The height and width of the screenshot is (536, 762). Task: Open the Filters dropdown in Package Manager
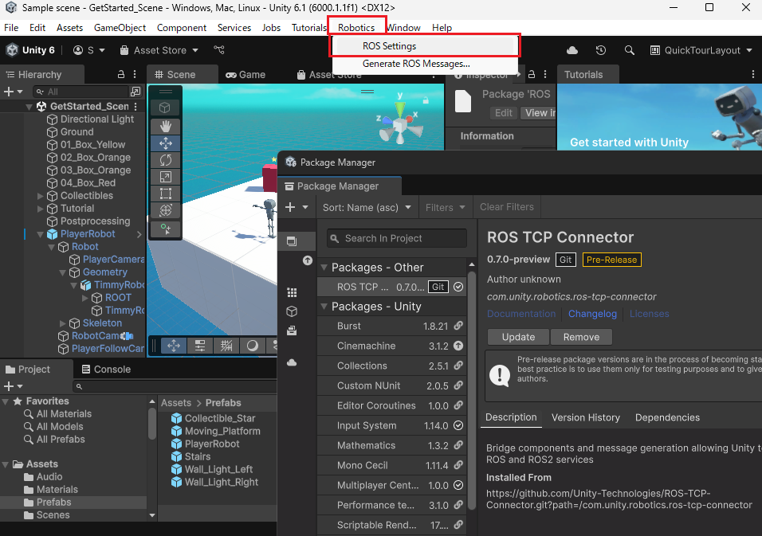[446, 207]
